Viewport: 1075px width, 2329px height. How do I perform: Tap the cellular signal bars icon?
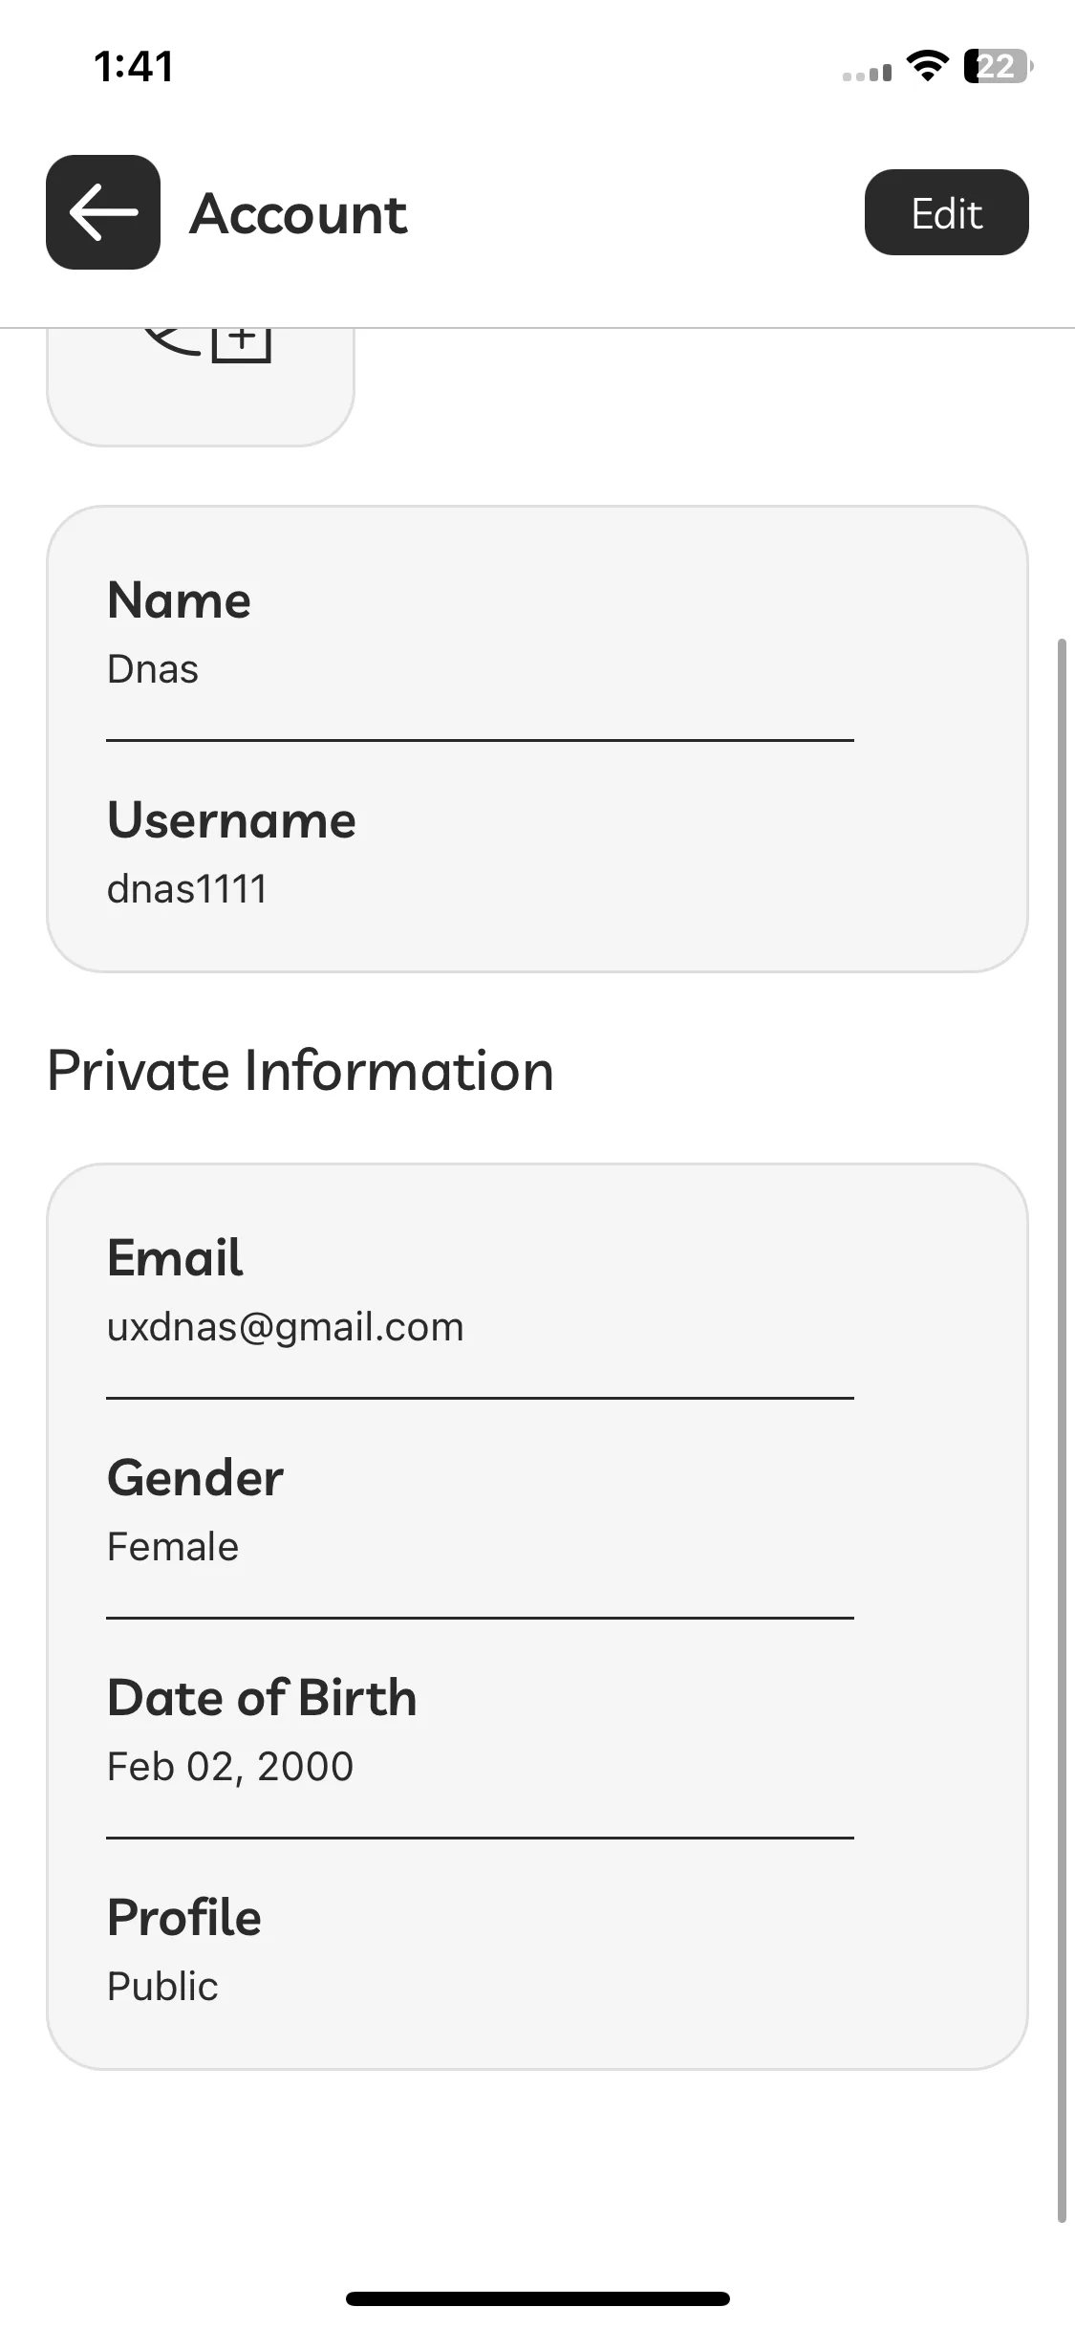867,73
